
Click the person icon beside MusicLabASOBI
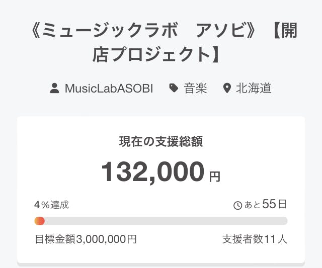(55, 88)
